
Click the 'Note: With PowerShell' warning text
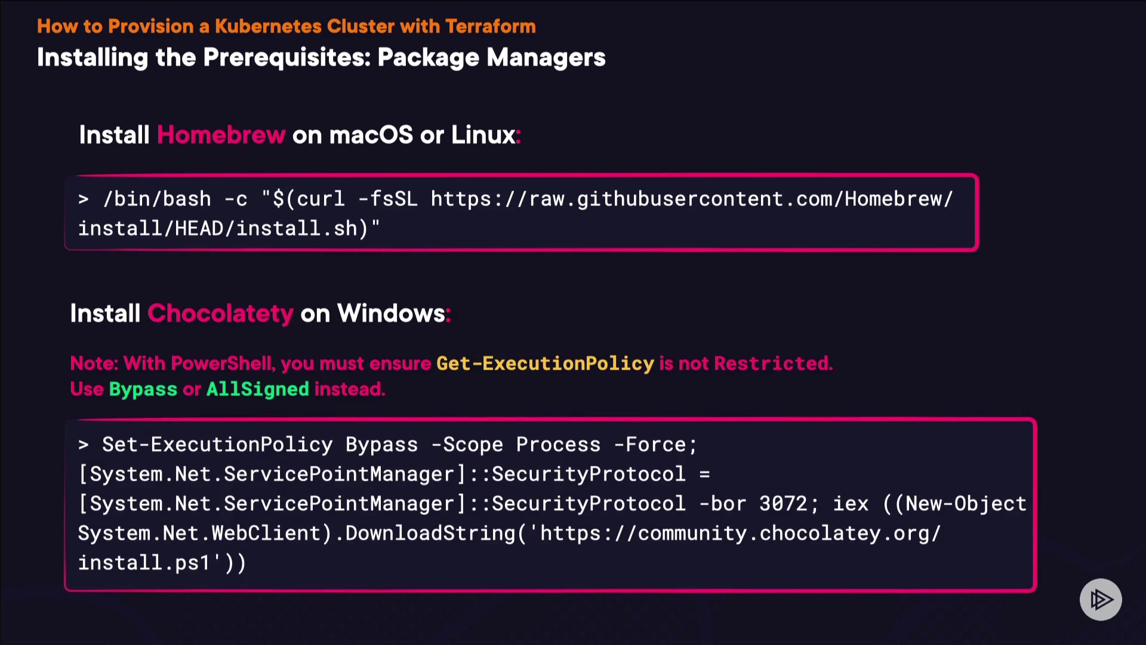click(x=173, y=363)
